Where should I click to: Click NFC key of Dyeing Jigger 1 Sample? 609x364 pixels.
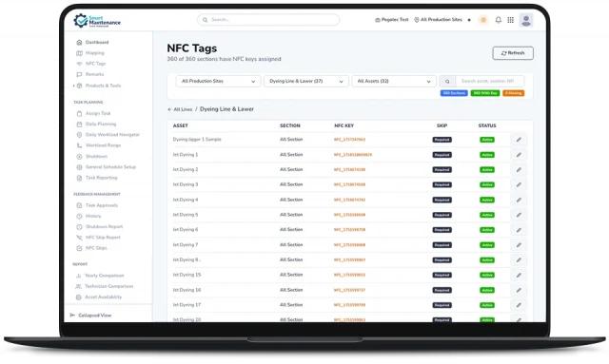click(x=349, y=140)
